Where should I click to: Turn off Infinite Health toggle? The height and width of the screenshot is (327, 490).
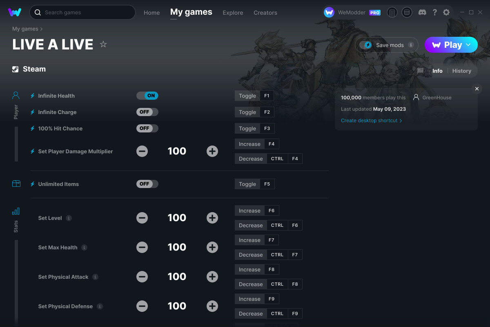[x=147, y=96]
